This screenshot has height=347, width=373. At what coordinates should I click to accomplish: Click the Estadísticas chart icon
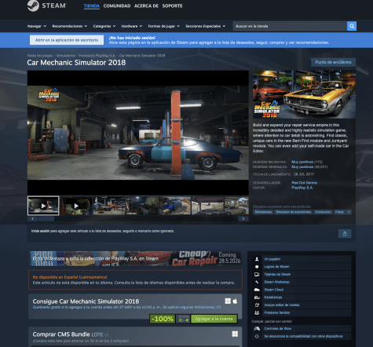[x=257, y=298]
